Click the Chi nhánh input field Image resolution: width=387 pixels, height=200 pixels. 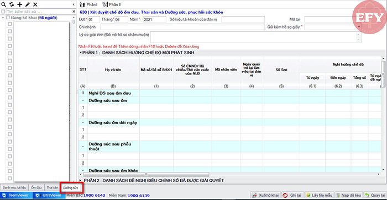click(x=182, y=27)
